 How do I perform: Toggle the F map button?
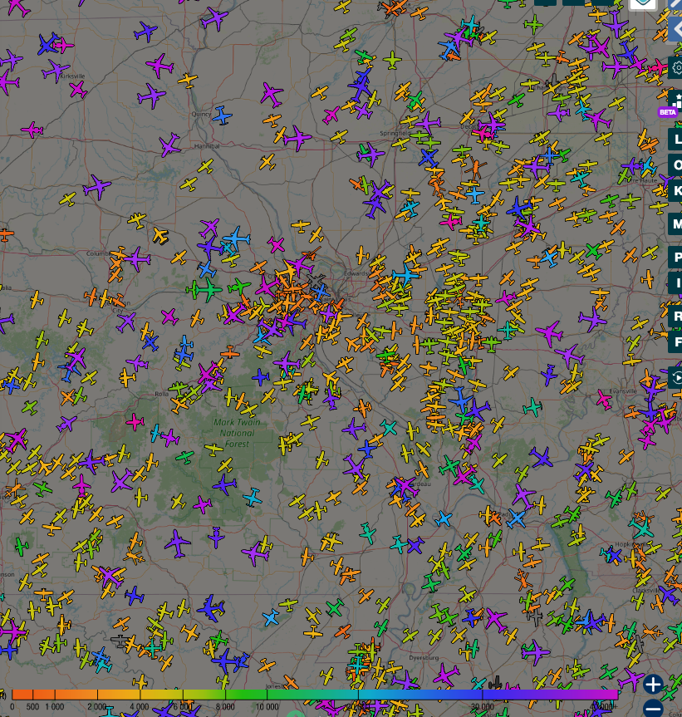click(676, 341)
